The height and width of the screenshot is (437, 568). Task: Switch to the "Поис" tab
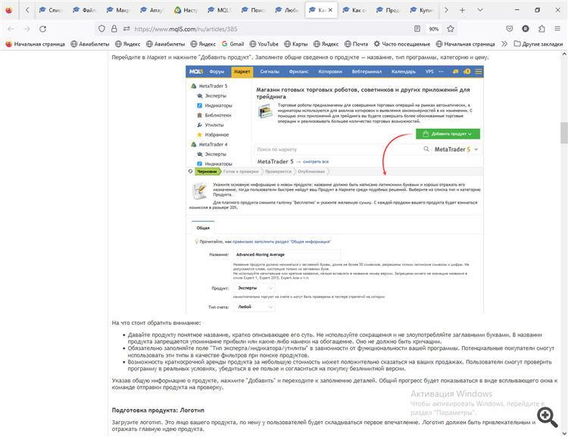[x=254, y=10]
